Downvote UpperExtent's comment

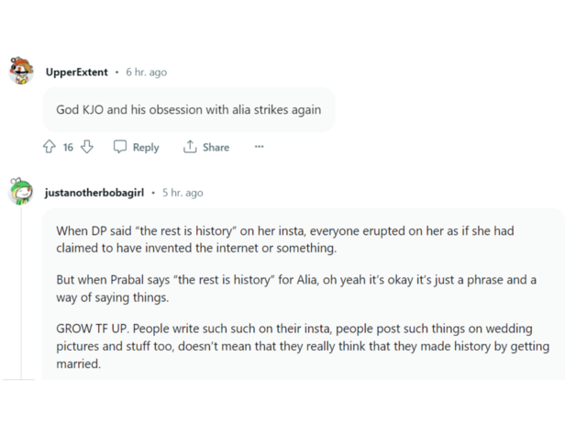click(87, 147)
